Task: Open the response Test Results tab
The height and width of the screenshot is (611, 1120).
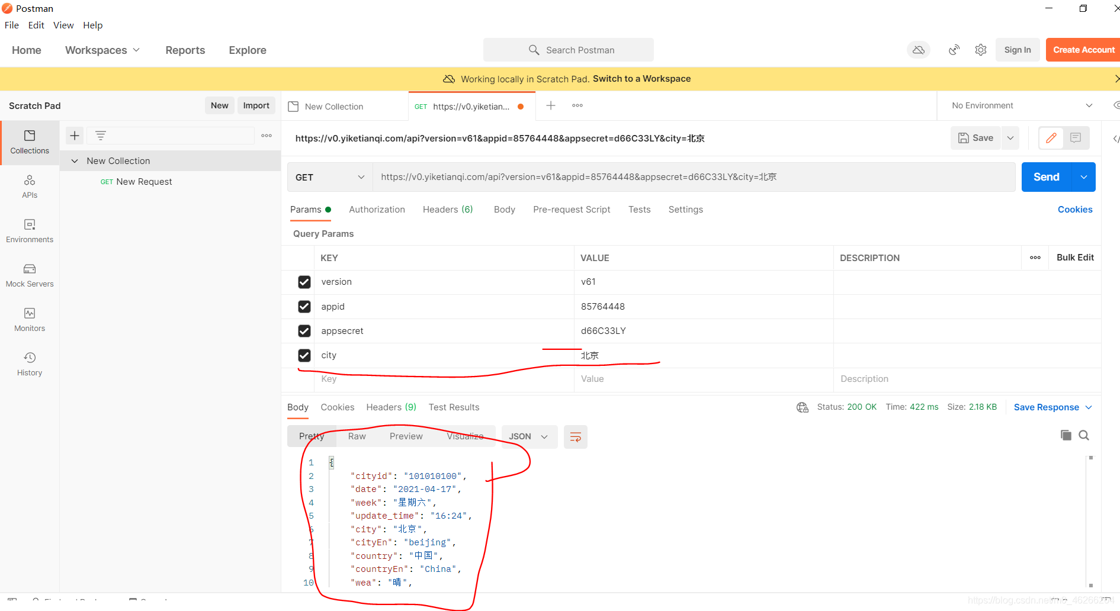Action: coord(454,407)
